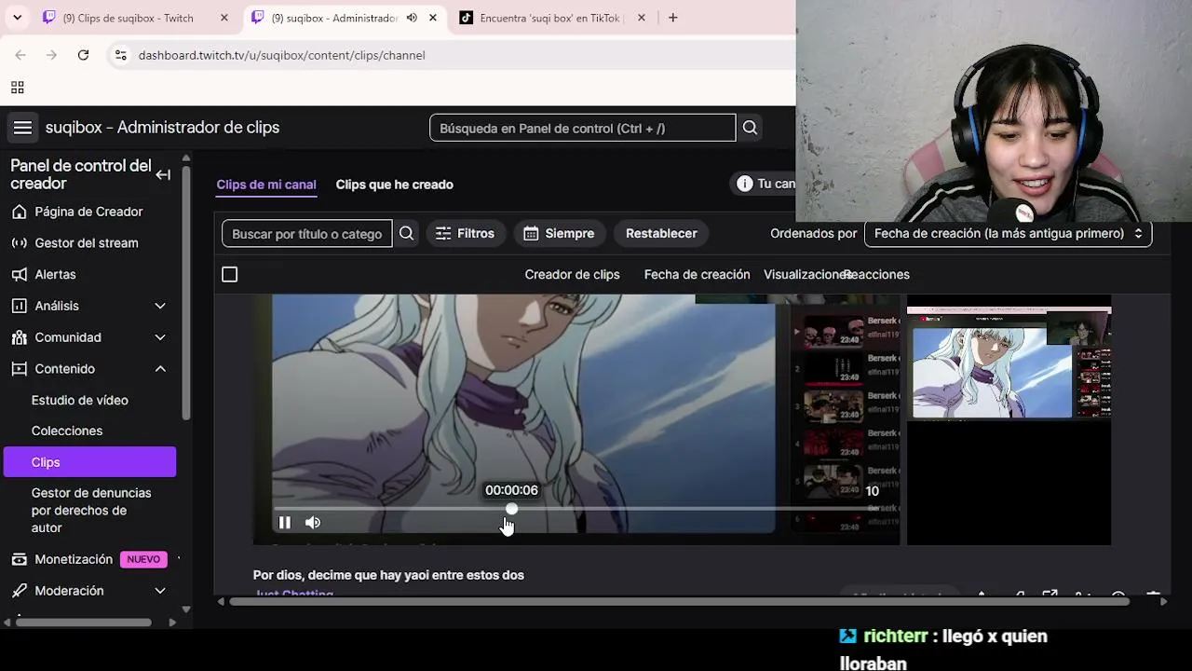Click the clip playback position handle
Screen dimensions: 1192x671
511,509
